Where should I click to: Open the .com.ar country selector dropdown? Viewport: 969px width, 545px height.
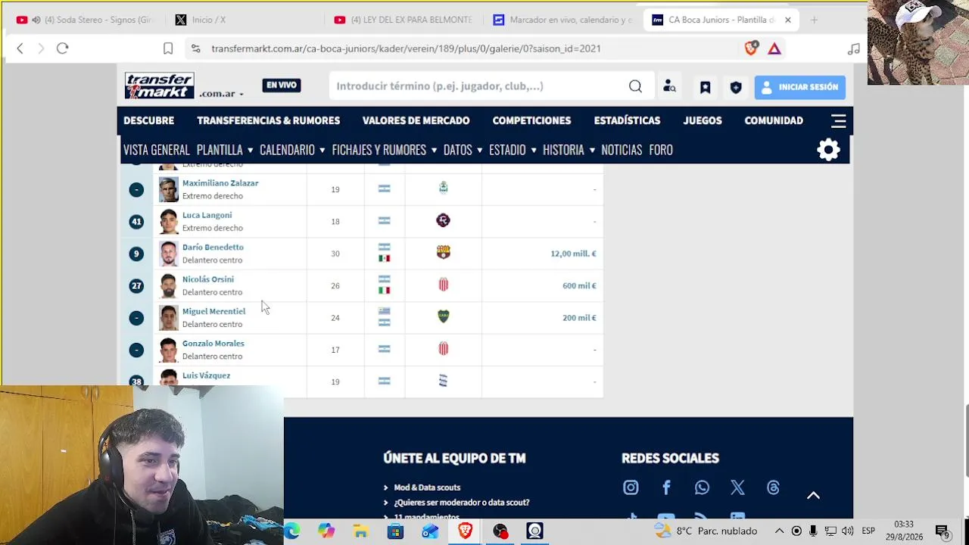pos(221,94)
